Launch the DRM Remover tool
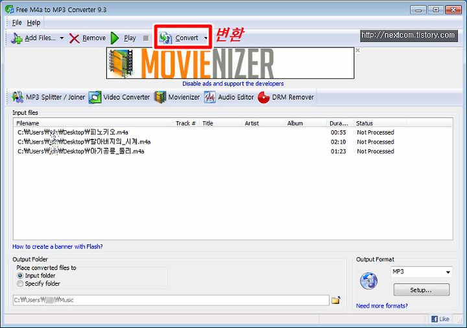 (x=285, y=97)
